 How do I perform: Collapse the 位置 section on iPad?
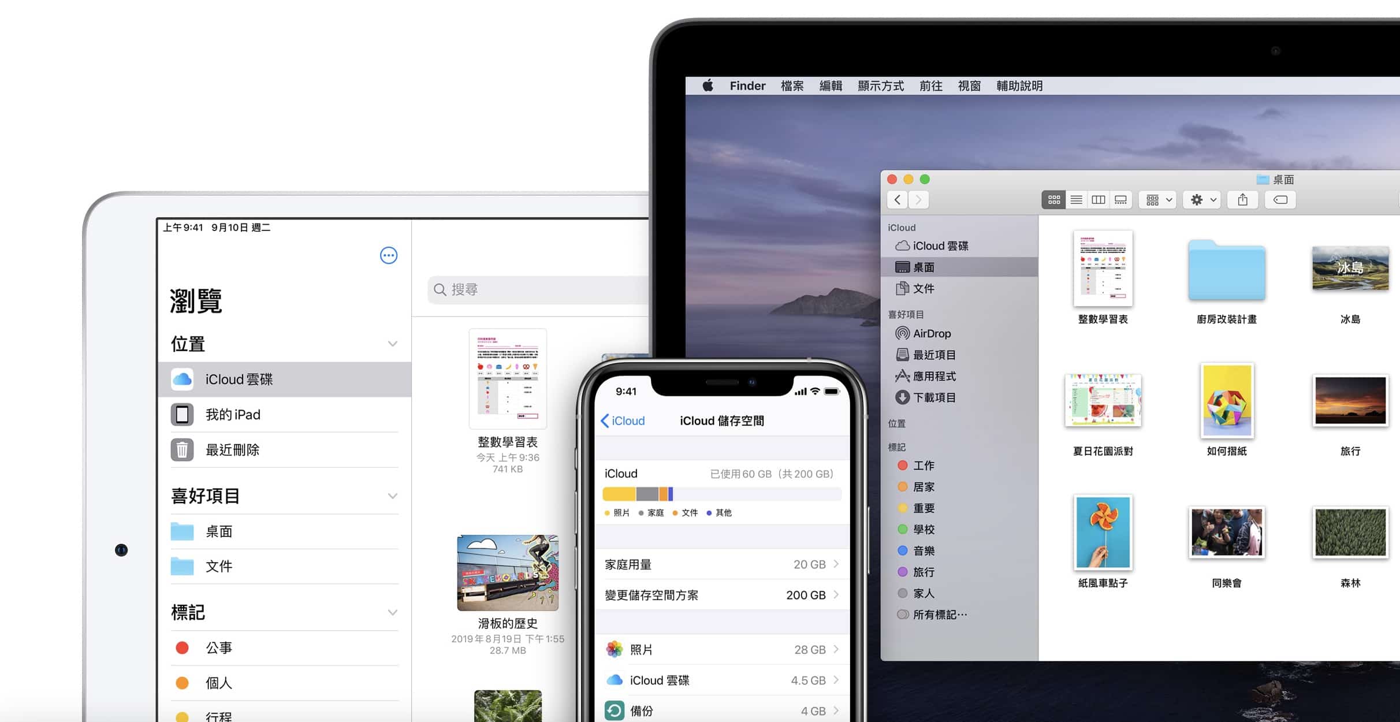coord(393,344)
